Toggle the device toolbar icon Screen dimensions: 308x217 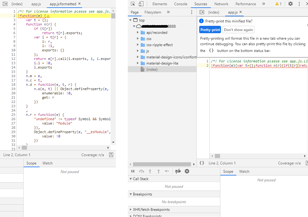tap(141, 4)
